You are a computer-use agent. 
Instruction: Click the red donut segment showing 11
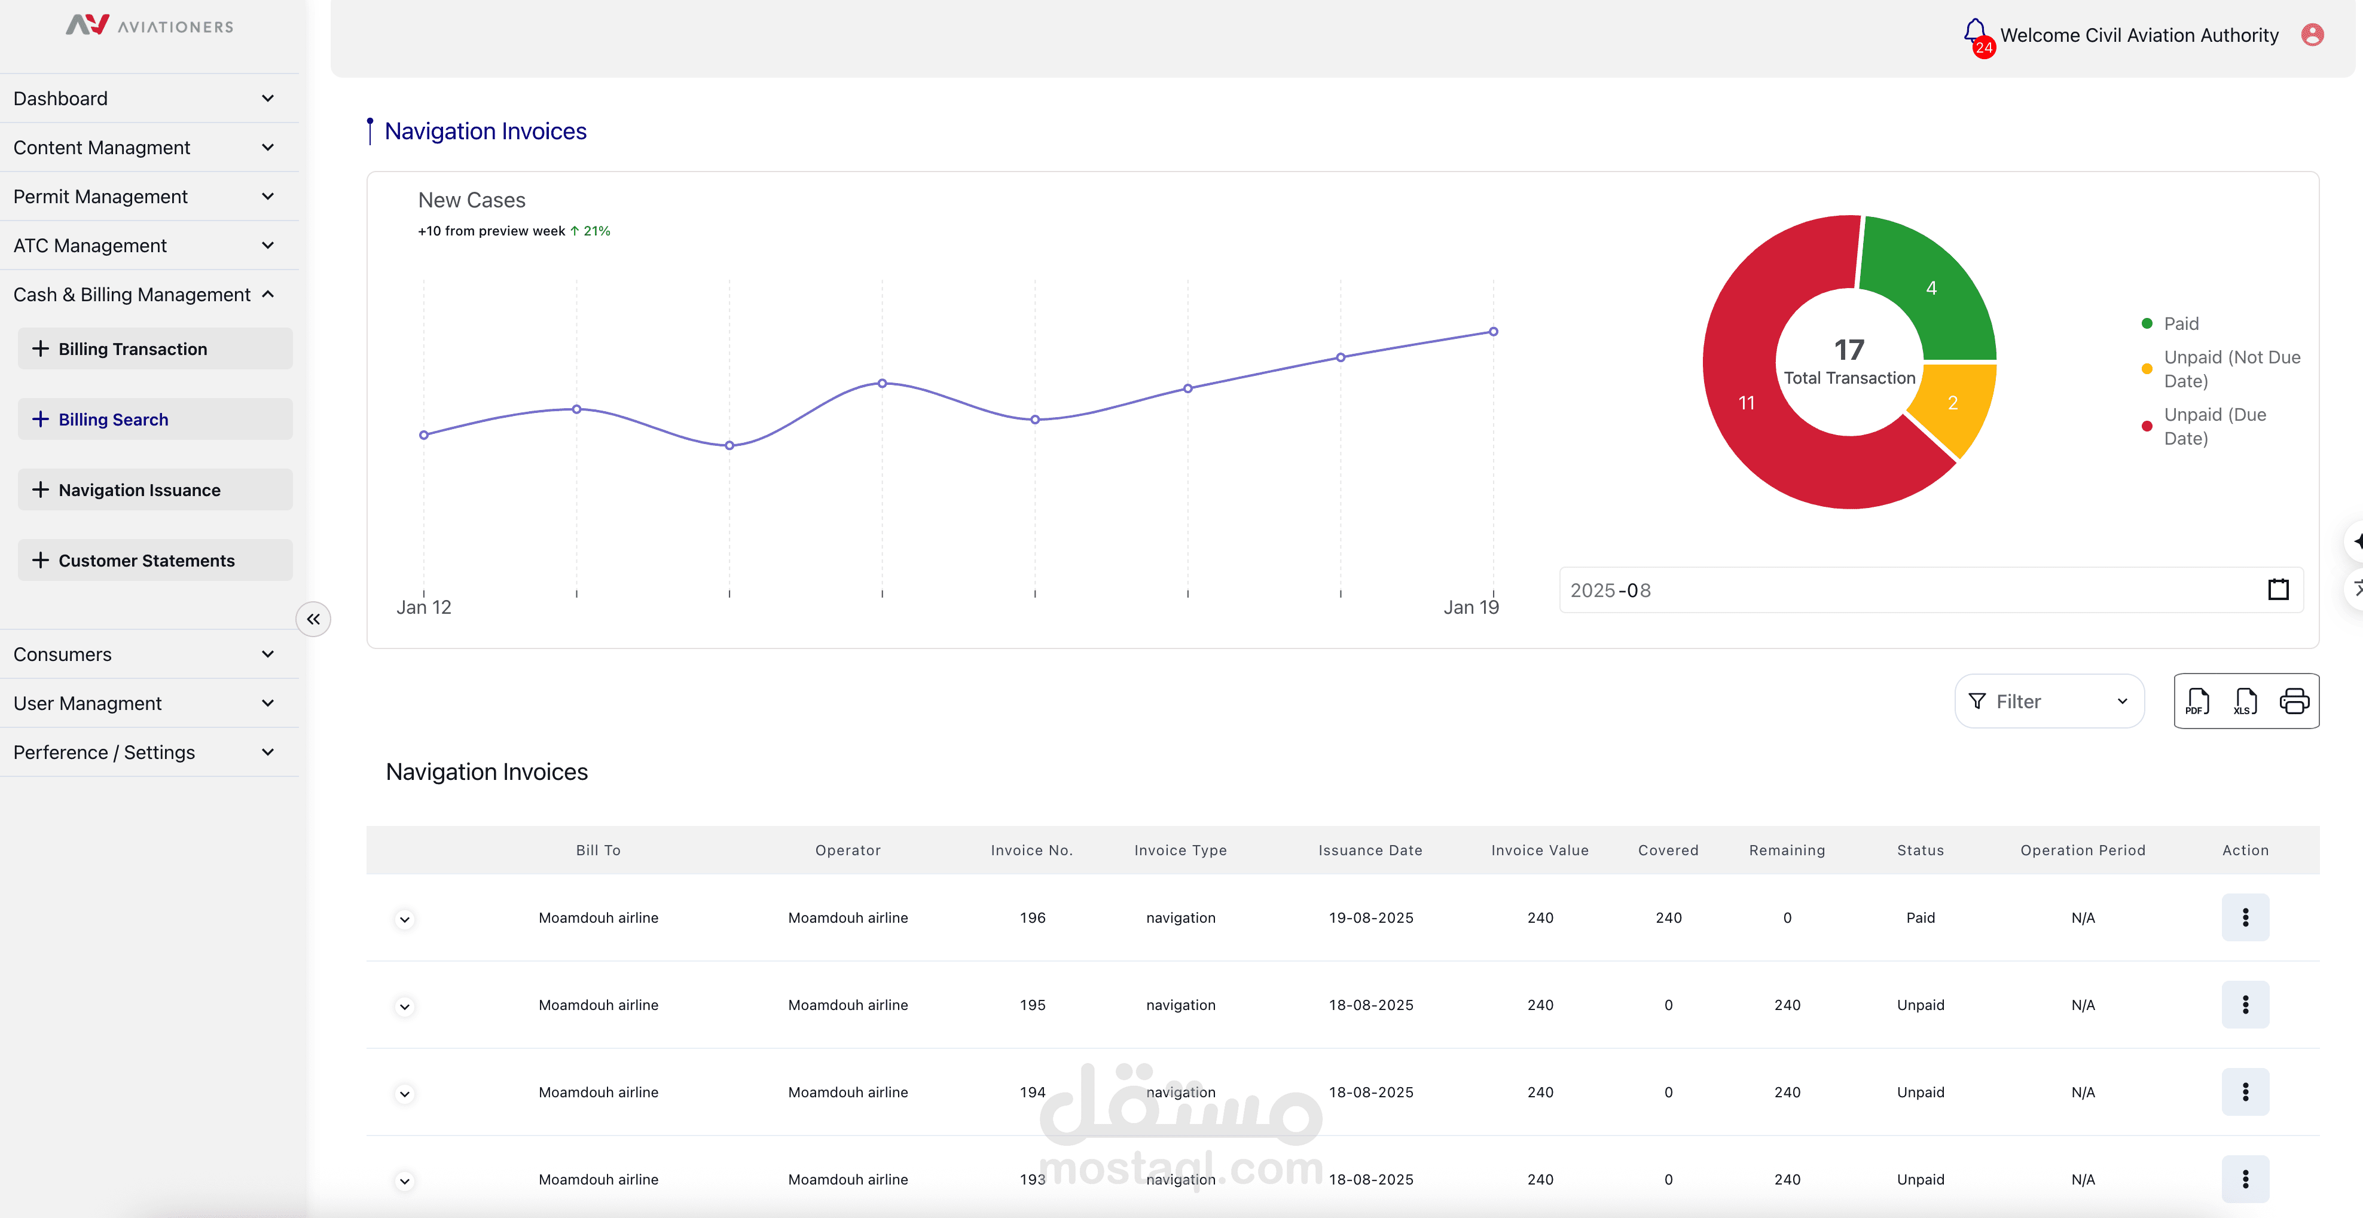click(x=1746, y=403)
